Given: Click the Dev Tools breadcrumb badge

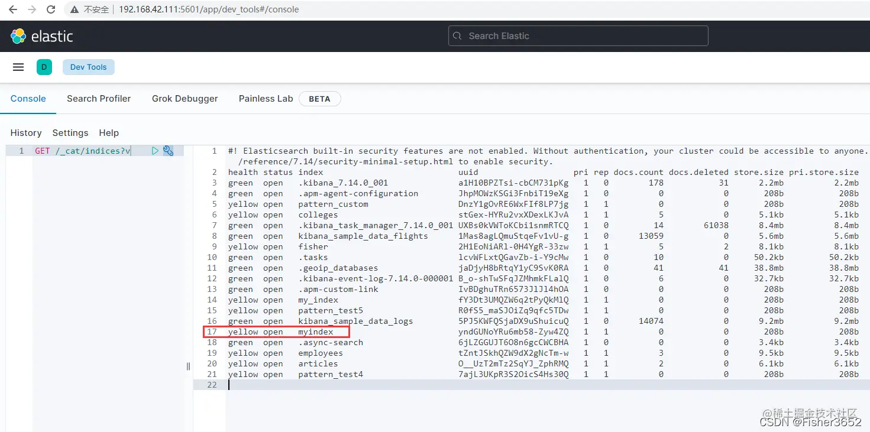Looking at the screenshot, I should point(89,67).
